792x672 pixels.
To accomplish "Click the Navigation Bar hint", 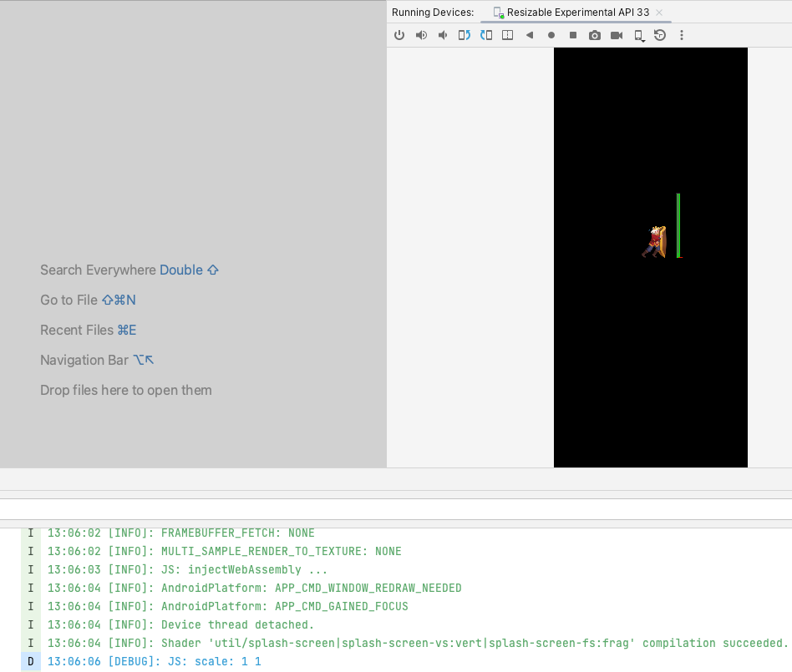I will (97, 360).
